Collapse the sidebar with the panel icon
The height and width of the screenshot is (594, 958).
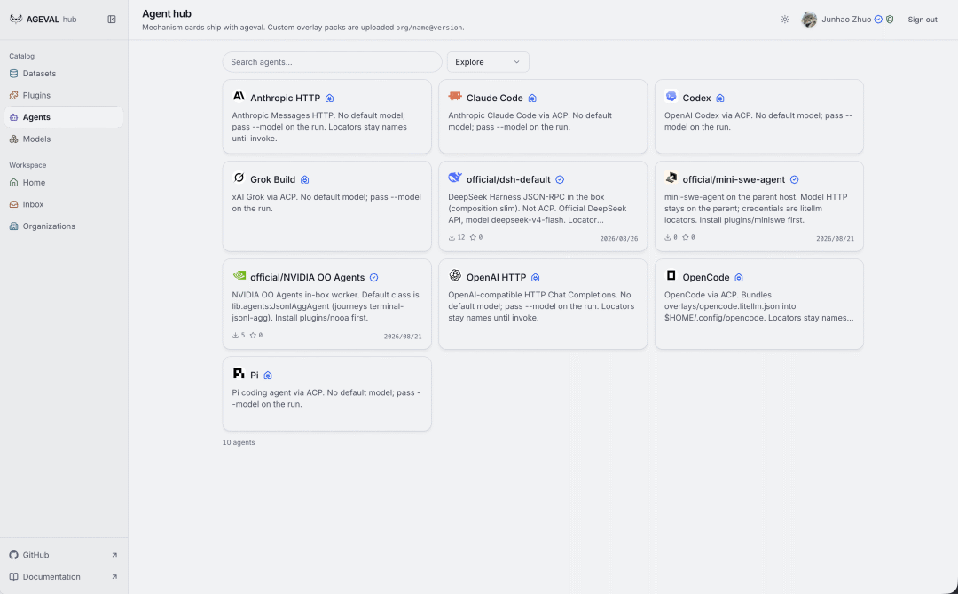point(112,19)
